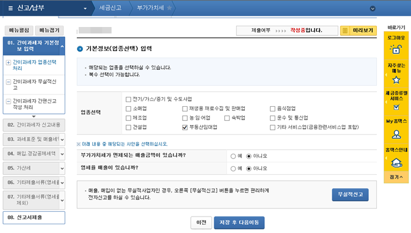The image size is (411, 233).
Task: Select 간이과세자 무실적신고 submenu
Action: point(34,85)
